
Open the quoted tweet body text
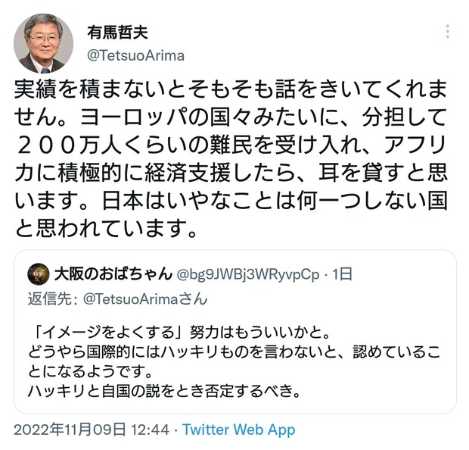click(x=234, y=362)
